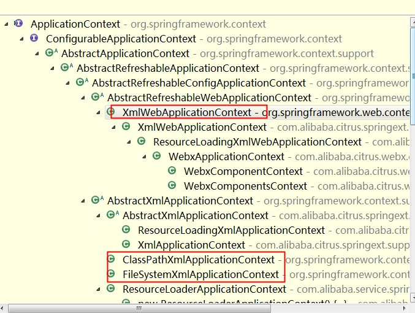Viewport: 415px width, 313px height.
Task: Select WebxApplicationContext type name
Action: click(x=226, y=156)
